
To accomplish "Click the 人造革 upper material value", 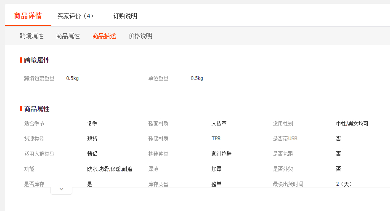I will coord(219,123).
